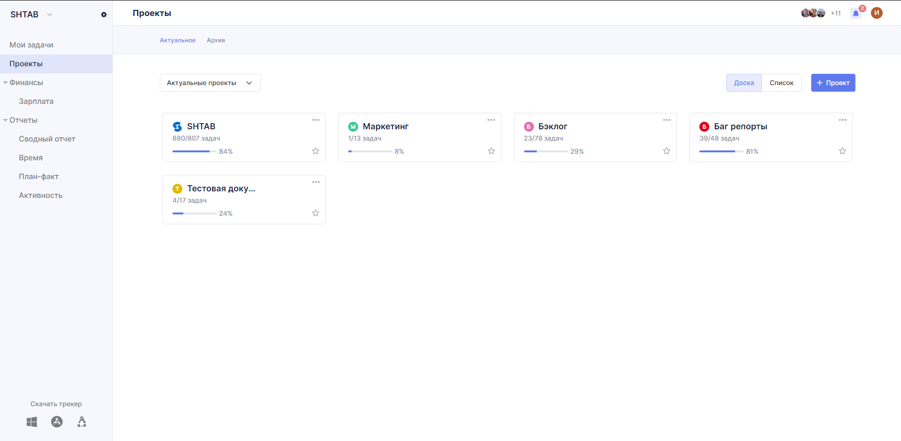Expand the +11 more members list
The height and width of the screenshot is (441, 901).
(836, 13)
